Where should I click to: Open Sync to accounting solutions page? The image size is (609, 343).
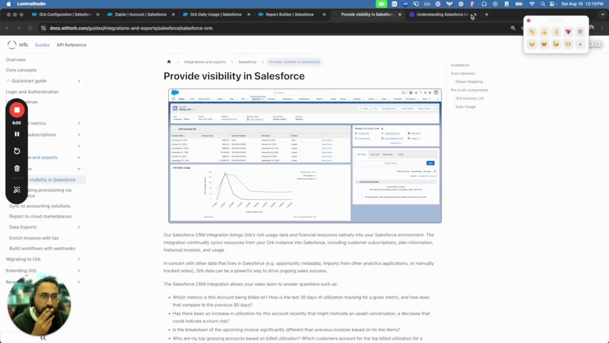(39, 206)
